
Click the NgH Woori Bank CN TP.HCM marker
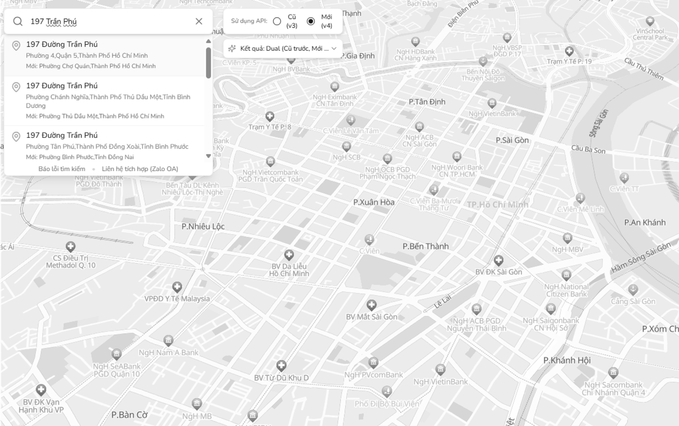pos(457,157)
